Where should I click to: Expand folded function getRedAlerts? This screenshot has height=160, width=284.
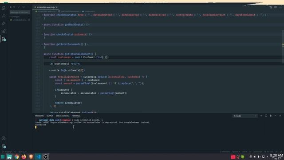point(42,25)
